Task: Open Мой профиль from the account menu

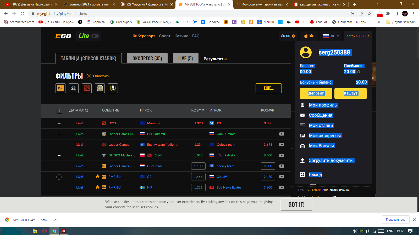Action: click(x=323, y=105)
